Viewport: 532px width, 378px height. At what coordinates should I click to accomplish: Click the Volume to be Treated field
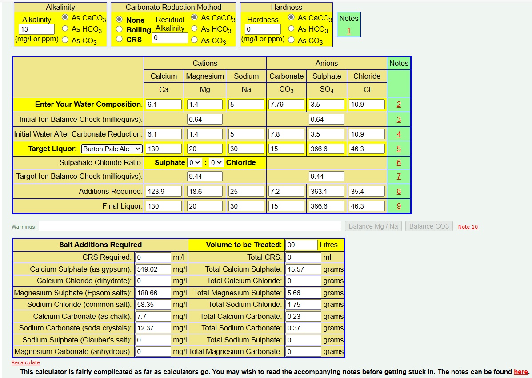pyautogui.click(x=301, y=245)
